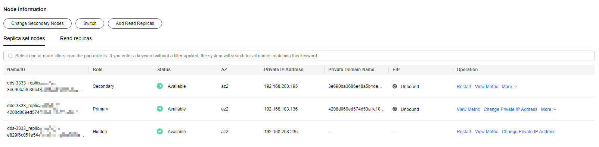Click the Switch button

point(90,23)
